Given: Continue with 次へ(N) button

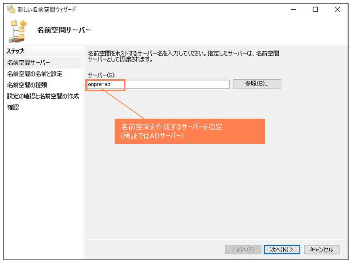Looking at the screenshot, I should 282,249.
